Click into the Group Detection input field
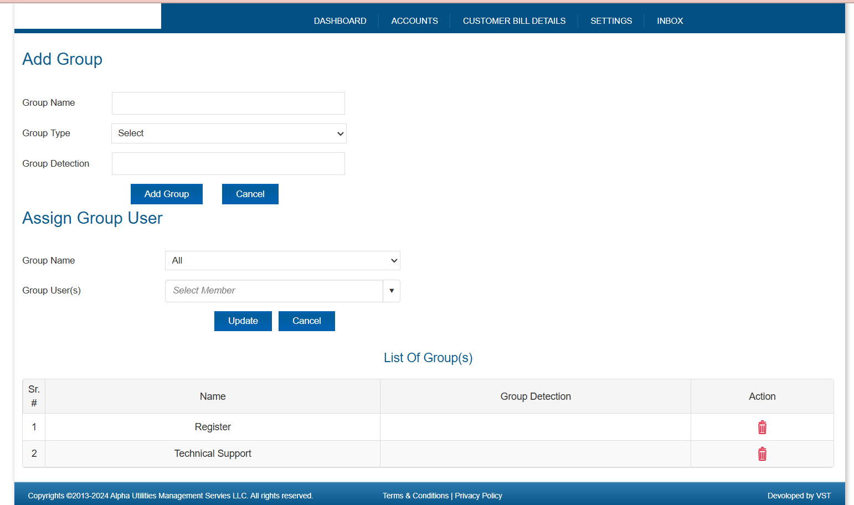Screen dimensions: 854x505 pos(228,164)
